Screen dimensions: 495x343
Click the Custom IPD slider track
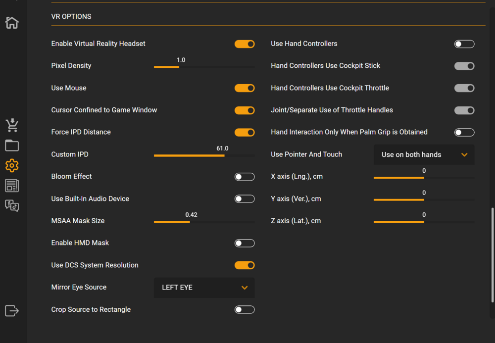coord(204,155)
